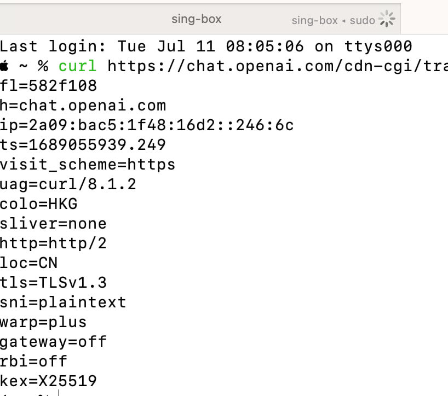This screenshot has height=396, width=448.
Task: Click the "warp=plus" status line
Action: coord(44,322)
